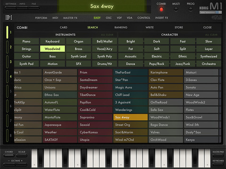This screenshot has width=226, height=169.
Task: Open the PERFORM tab
Action: click(x=41, y=18)
